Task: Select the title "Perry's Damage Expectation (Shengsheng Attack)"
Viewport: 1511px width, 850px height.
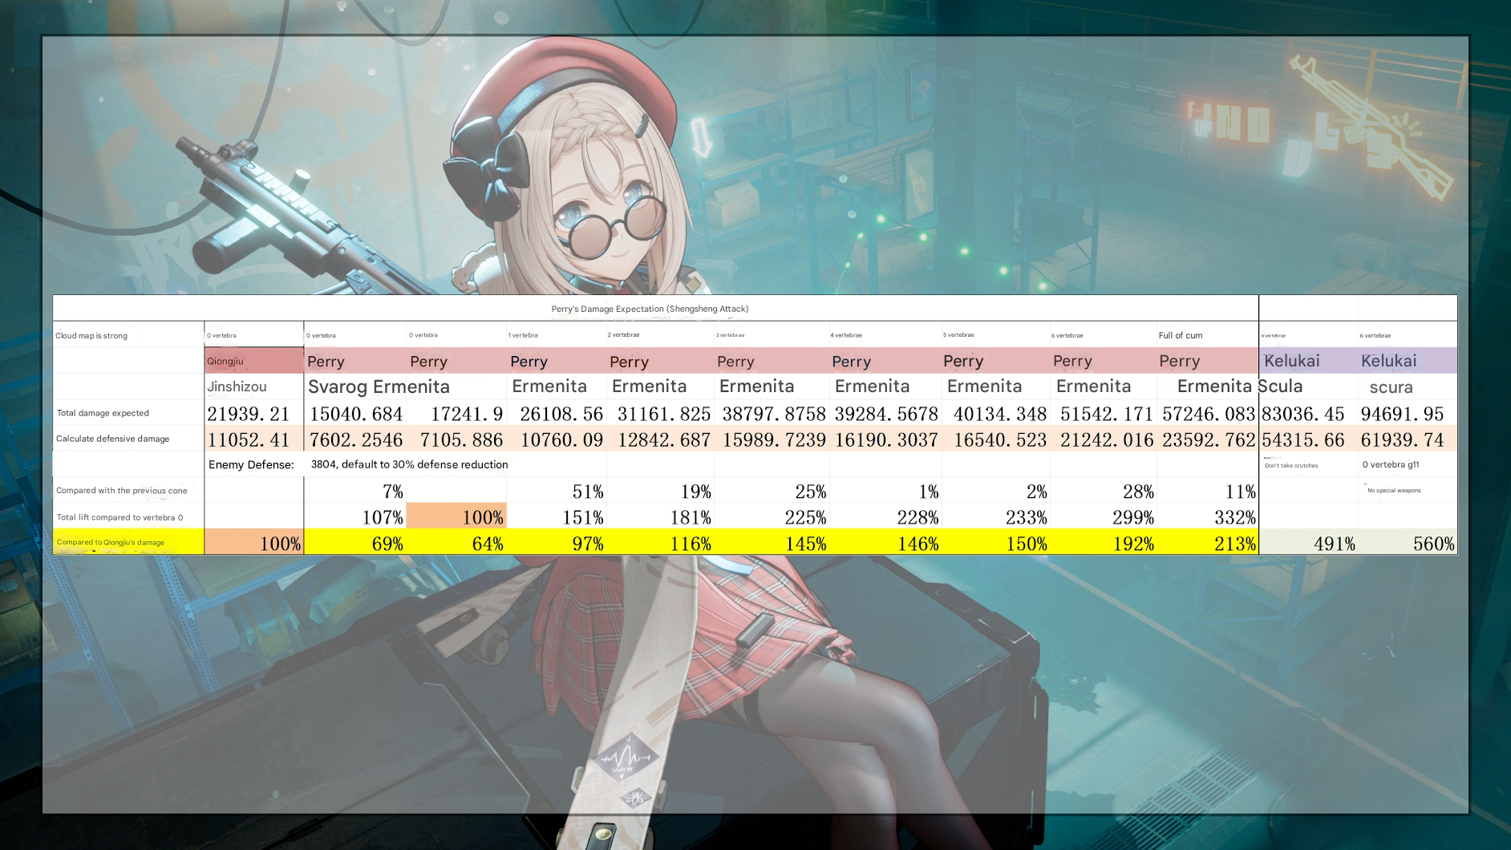Action: pos(650,309)
